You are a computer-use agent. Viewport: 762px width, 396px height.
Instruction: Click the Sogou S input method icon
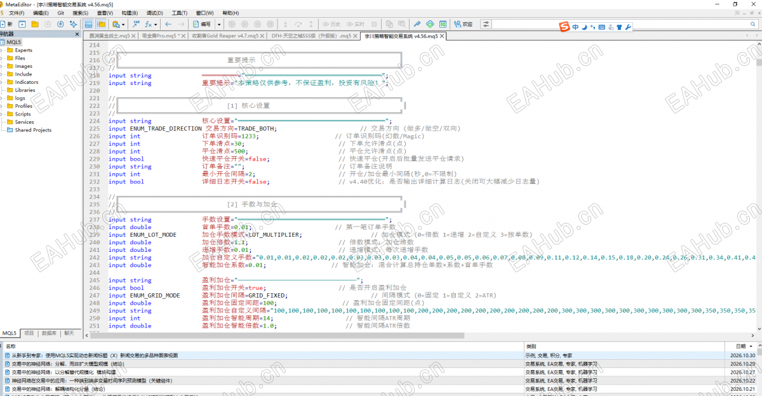point(564,27)
